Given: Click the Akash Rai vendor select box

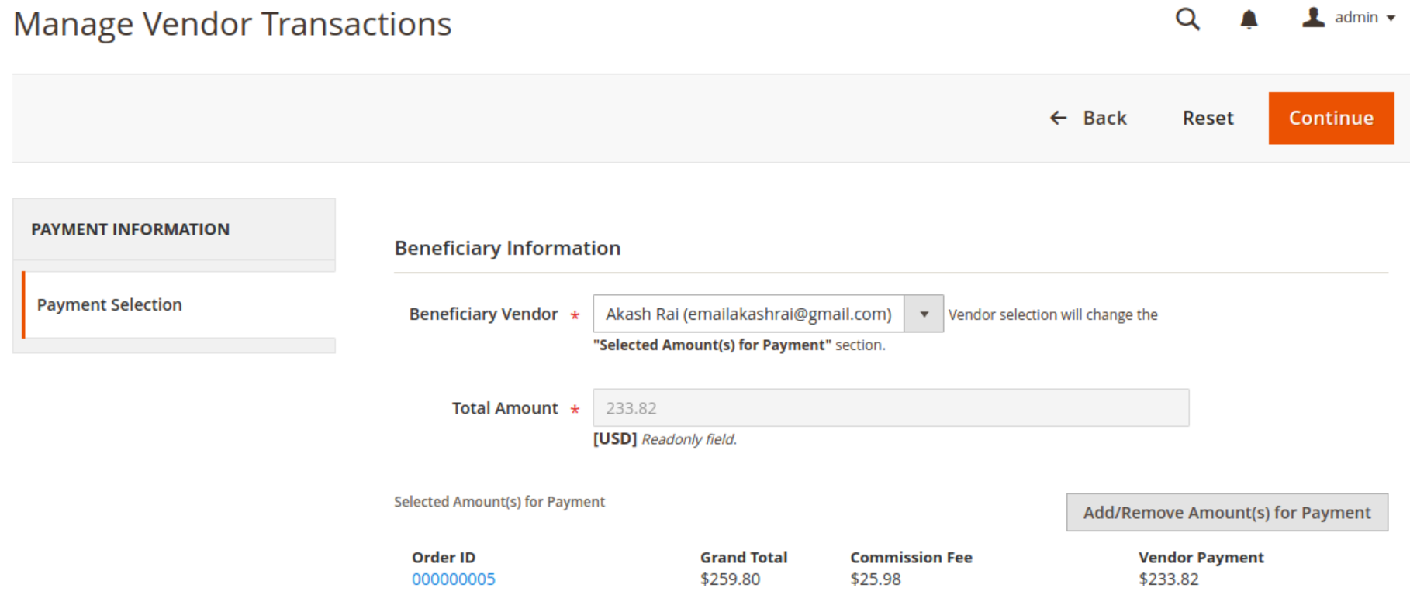Looking at the screenshot, I should [x=748, y=314].
